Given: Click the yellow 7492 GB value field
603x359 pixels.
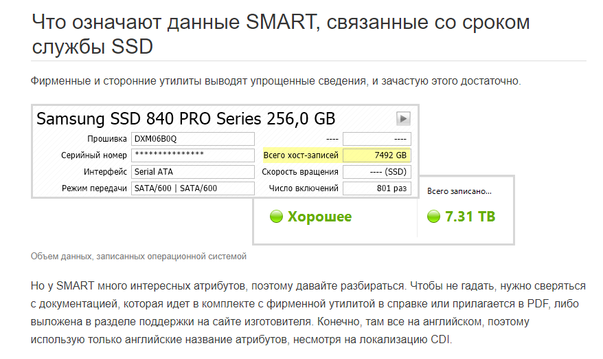Looking at the screenshot, I should [x=376, y=155].
